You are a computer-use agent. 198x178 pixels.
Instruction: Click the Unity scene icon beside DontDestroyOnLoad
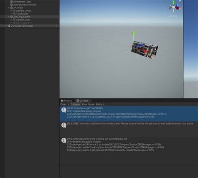(9, 26)
